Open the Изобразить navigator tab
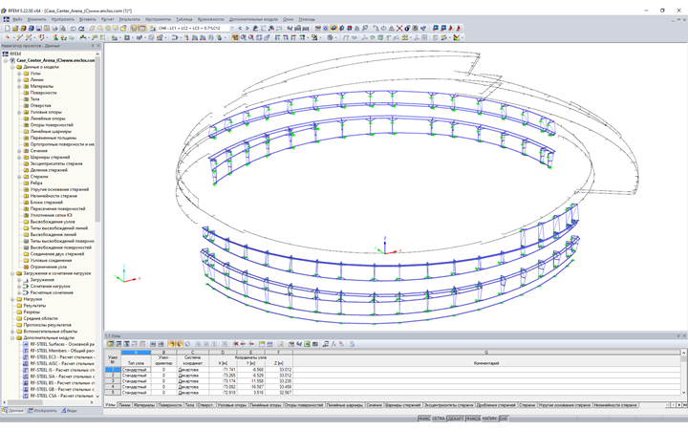The width and height of the screenshot is (688, 430). pos(42,411)
